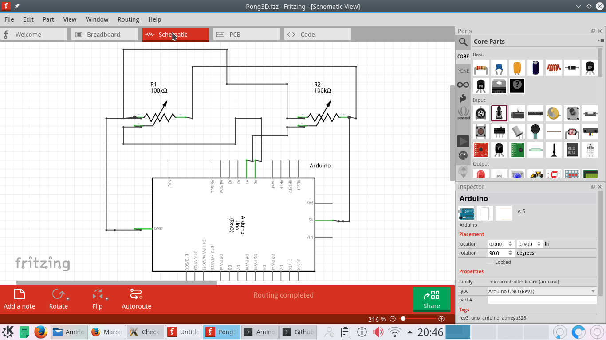The image size is (606, 340).
Task: Switch to the Welcome tab
Action: pyautogui.click(x=34, y=35)
